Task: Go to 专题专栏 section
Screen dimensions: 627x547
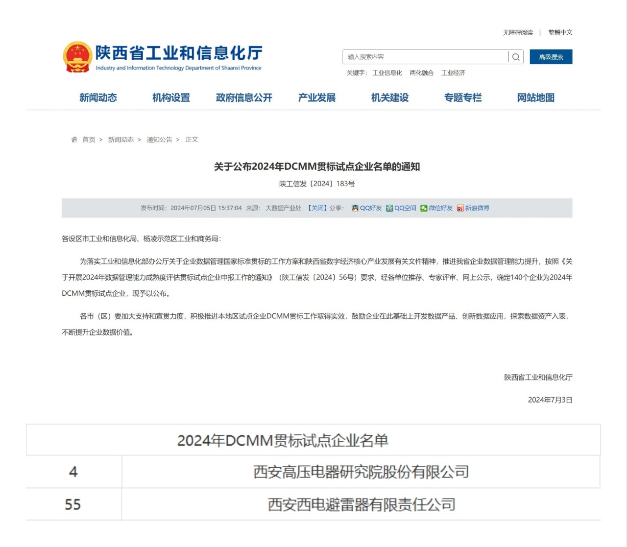Action: pos(463,98)
